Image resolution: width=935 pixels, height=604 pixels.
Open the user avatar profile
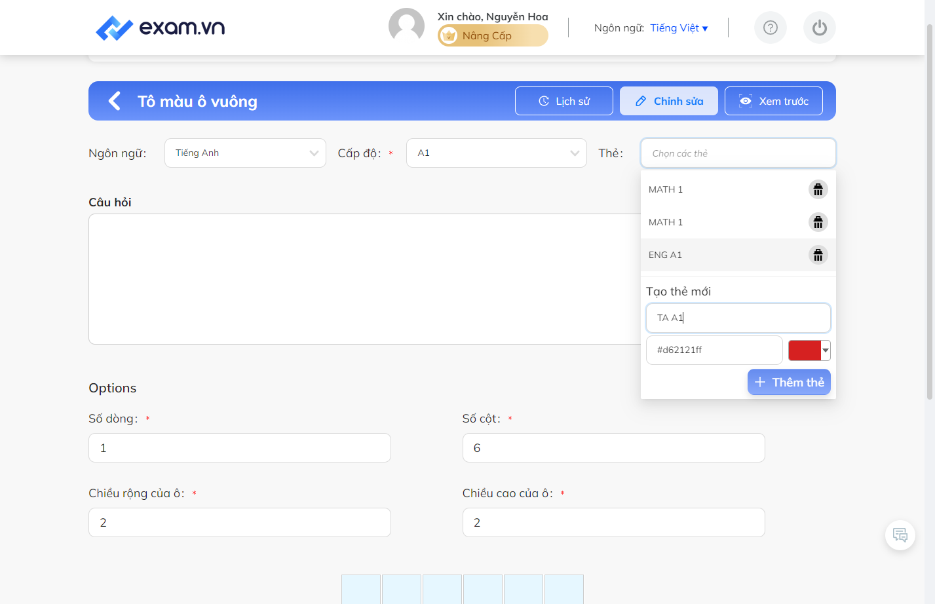pyautogui.click(x=406, y=26)
